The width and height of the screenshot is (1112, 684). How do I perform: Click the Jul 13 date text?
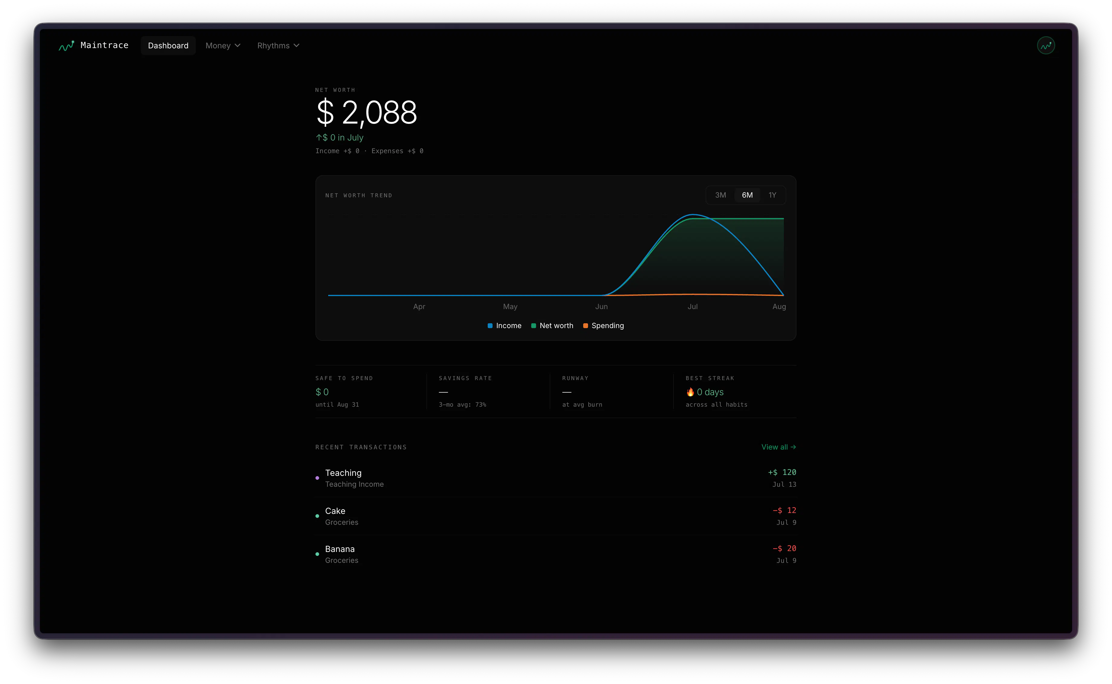click(784, 484)
